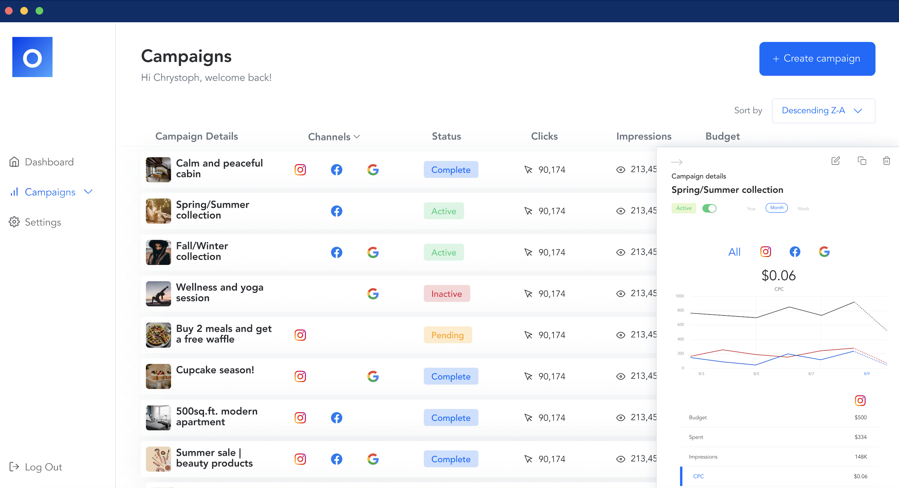
Task: Click Facebook icon in Fall/Winter collection row
Action: tap(336, 252)
